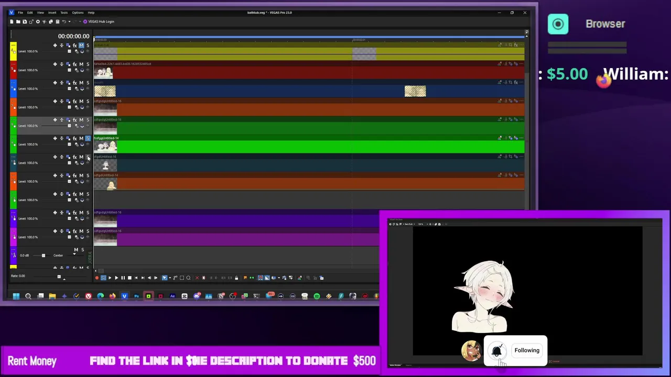Open Firefox from the taskbar
The width and height of the screenshot is (671, 377).
(x=112, y=296)
